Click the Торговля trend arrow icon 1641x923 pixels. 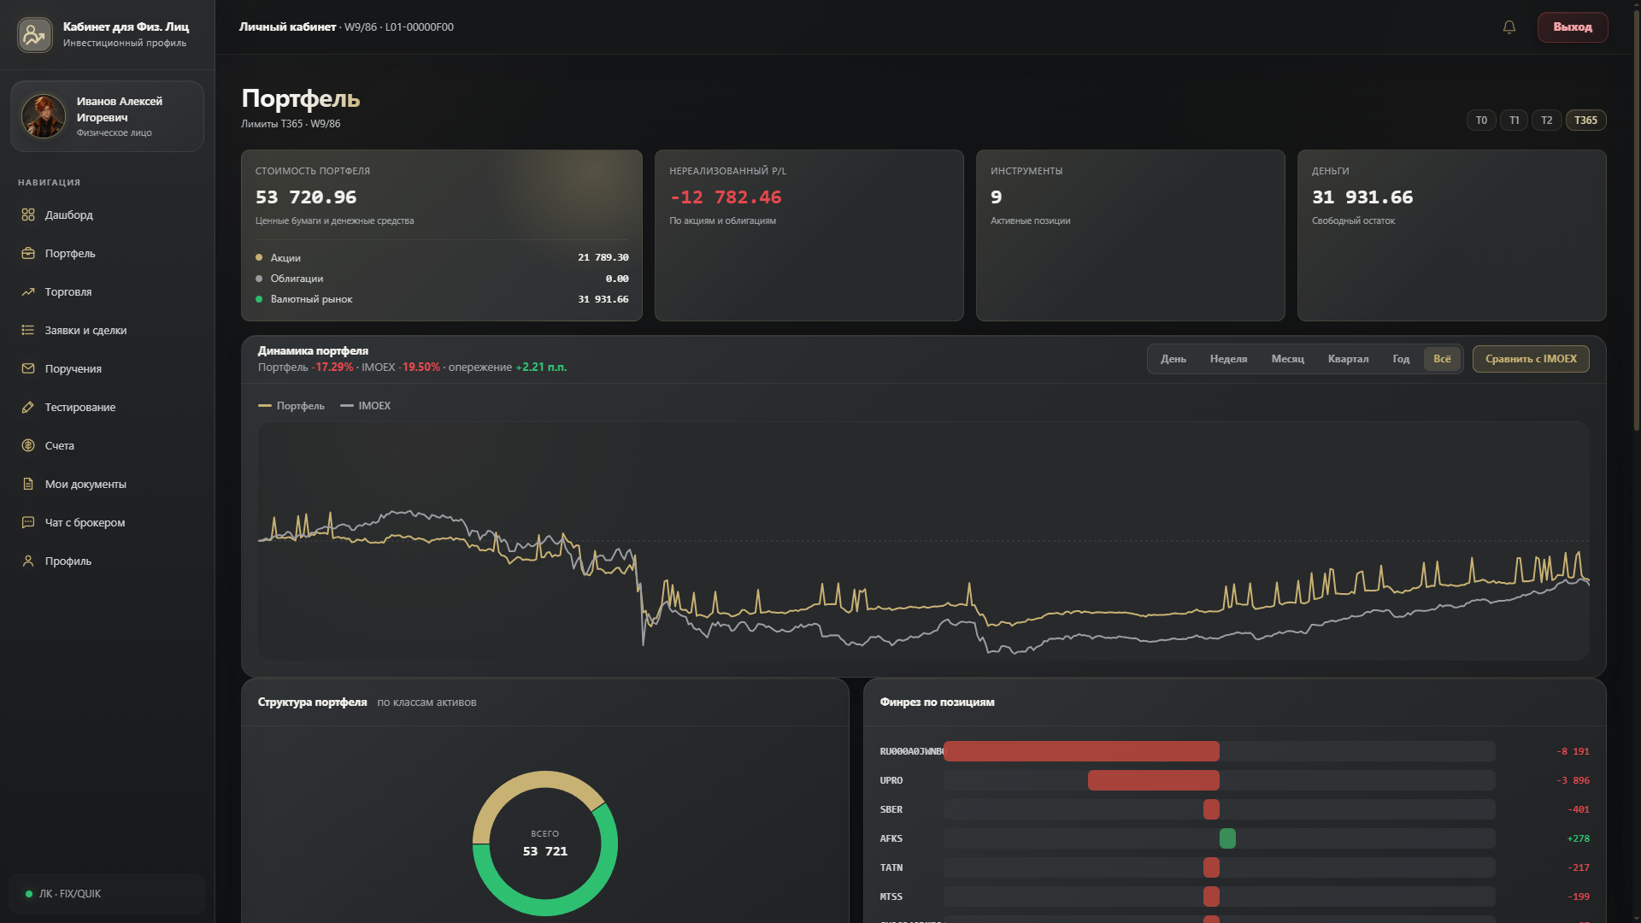(28, 291)
